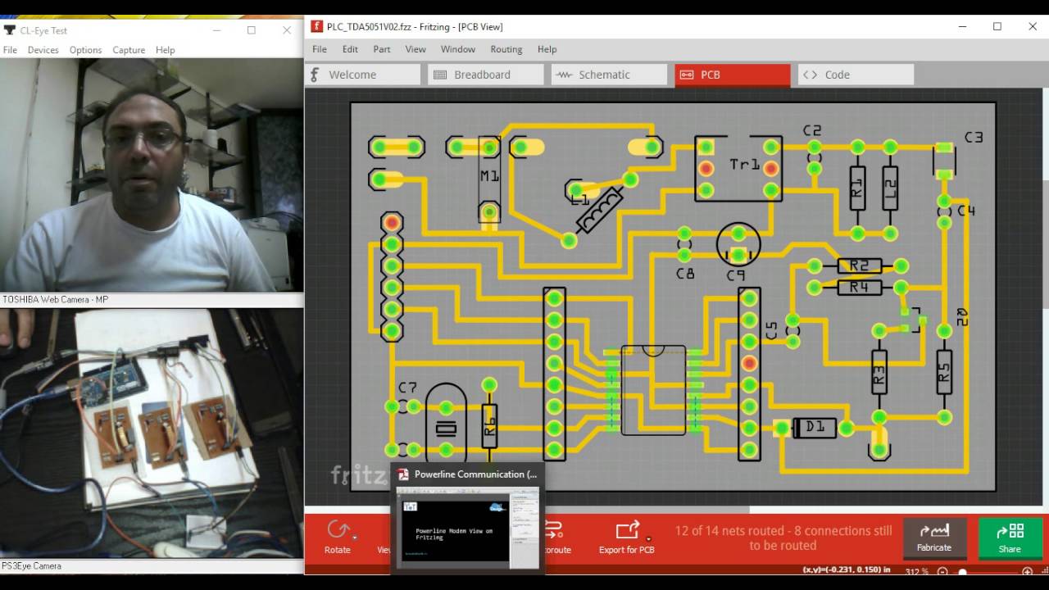Open the Capture menu in CL-Eye Test
Viewport: 1049px width, 590px height.
(x=129, y=49)
